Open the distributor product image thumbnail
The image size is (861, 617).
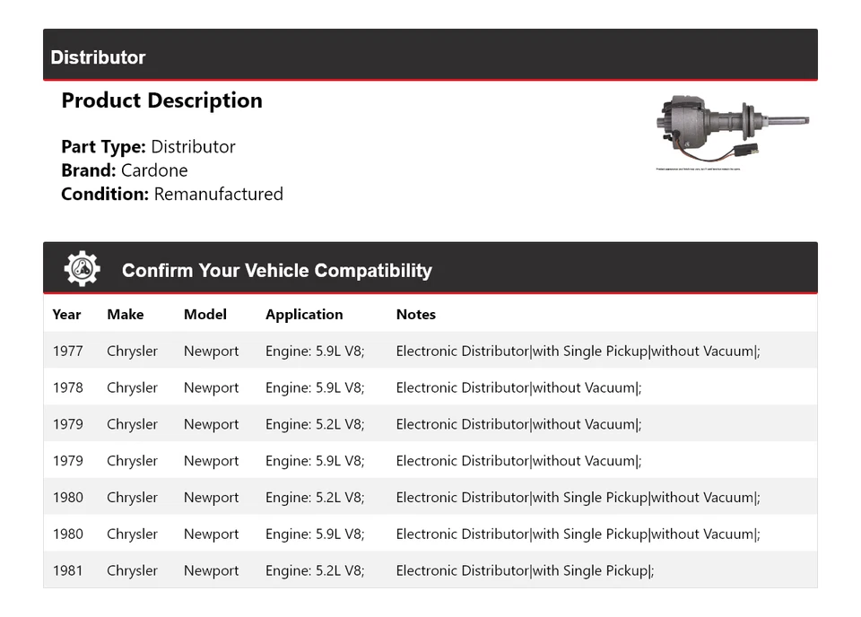733,130
